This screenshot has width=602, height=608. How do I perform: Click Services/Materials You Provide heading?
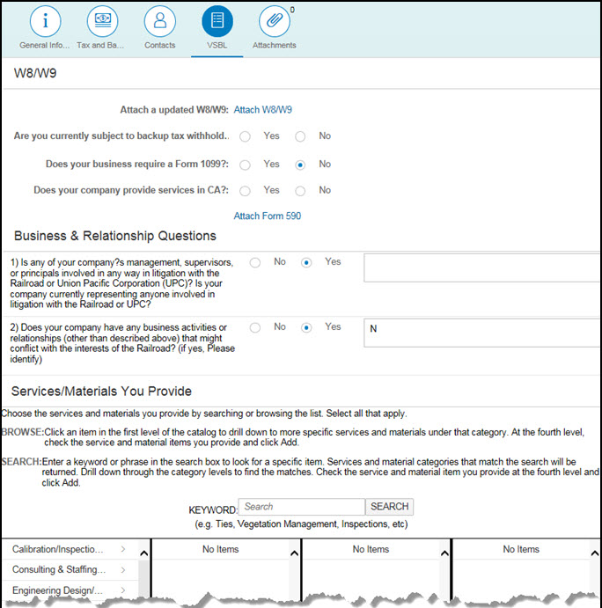click(x=101, y=392)
